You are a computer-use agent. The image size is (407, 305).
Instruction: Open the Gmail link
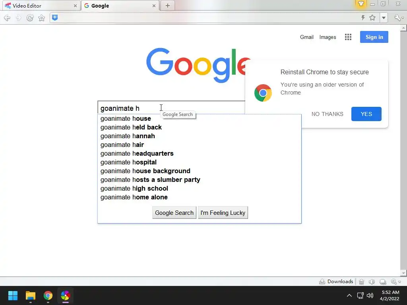(306, 37)
